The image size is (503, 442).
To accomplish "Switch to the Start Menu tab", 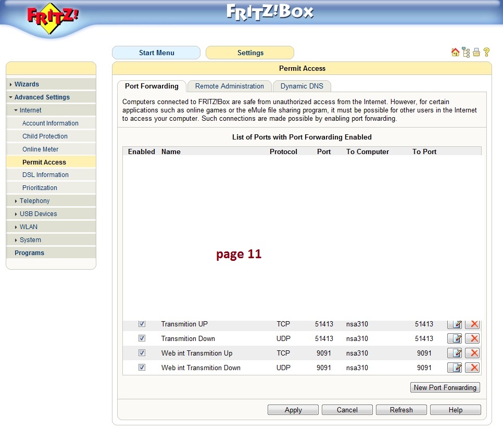I will 156,53.
